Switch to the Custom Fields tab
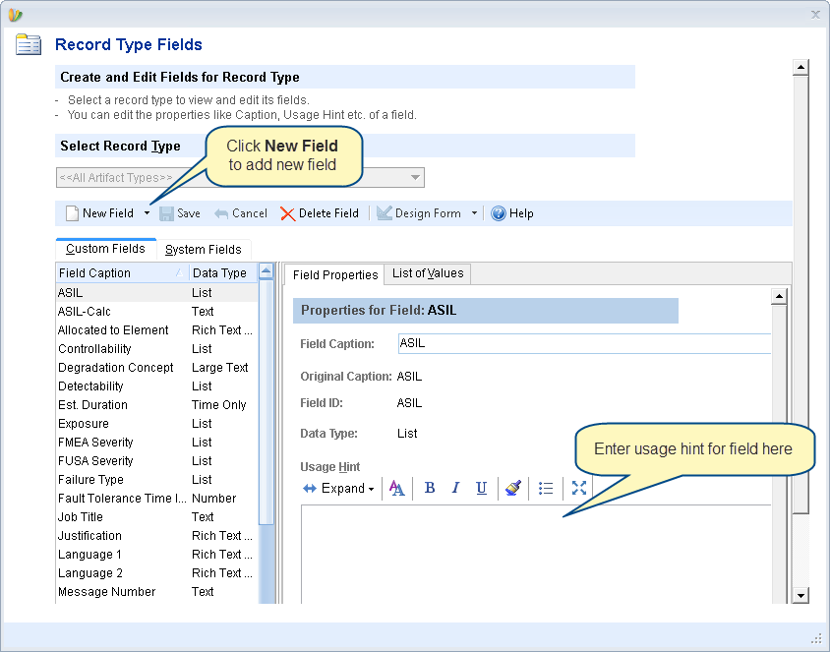Viewport: 830px width, 652px height. pos(105,249)
